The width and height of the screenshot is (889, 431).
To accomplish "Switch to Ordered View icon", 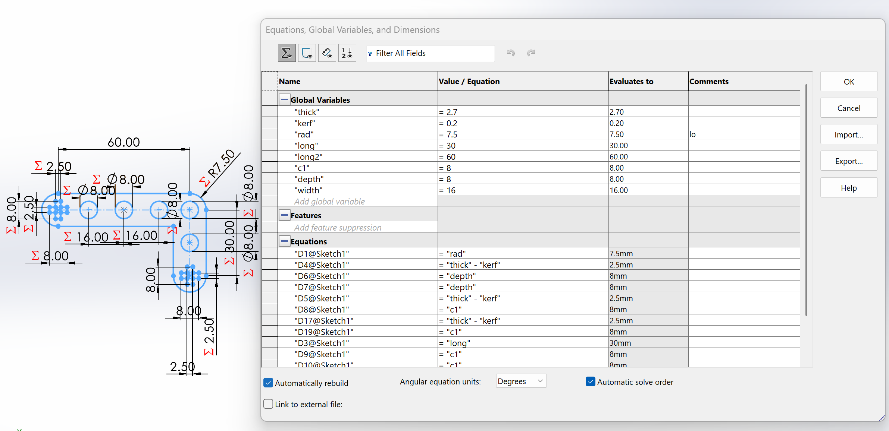I will point(347,53).
